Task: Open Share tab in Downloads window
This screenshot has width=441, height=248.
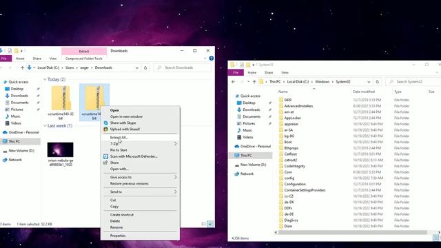Action: (x=37, y=59)
